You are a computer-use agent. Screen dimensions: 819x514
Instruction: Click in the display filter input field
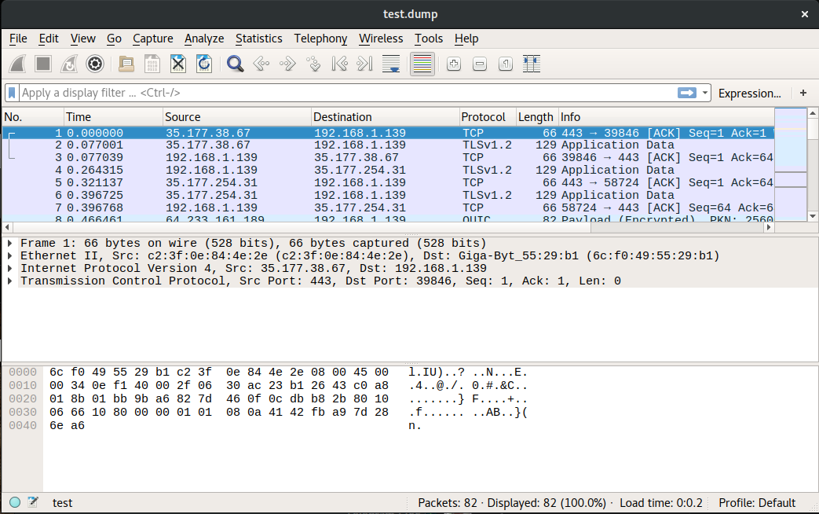[346, 93]
